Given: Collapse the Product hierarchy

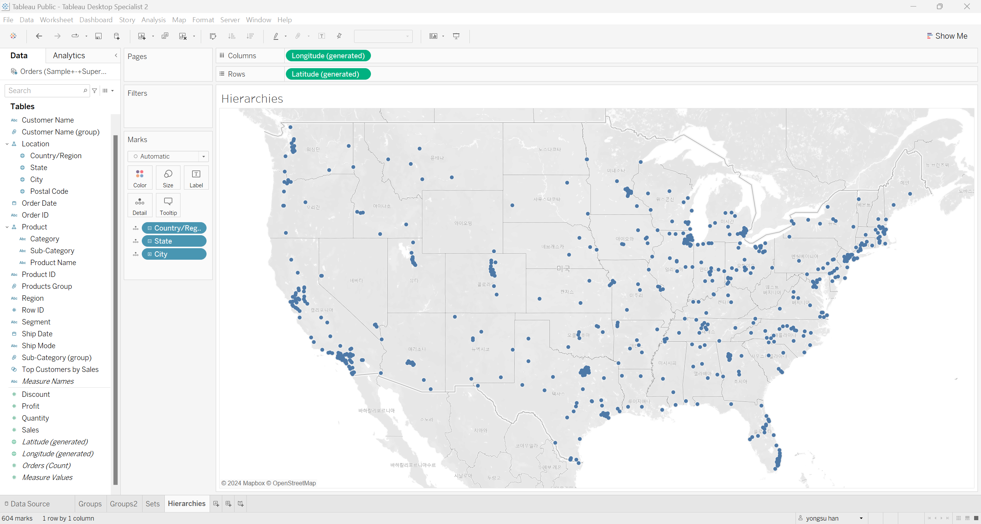Looking at the screenshot, I should pos(7,227).
